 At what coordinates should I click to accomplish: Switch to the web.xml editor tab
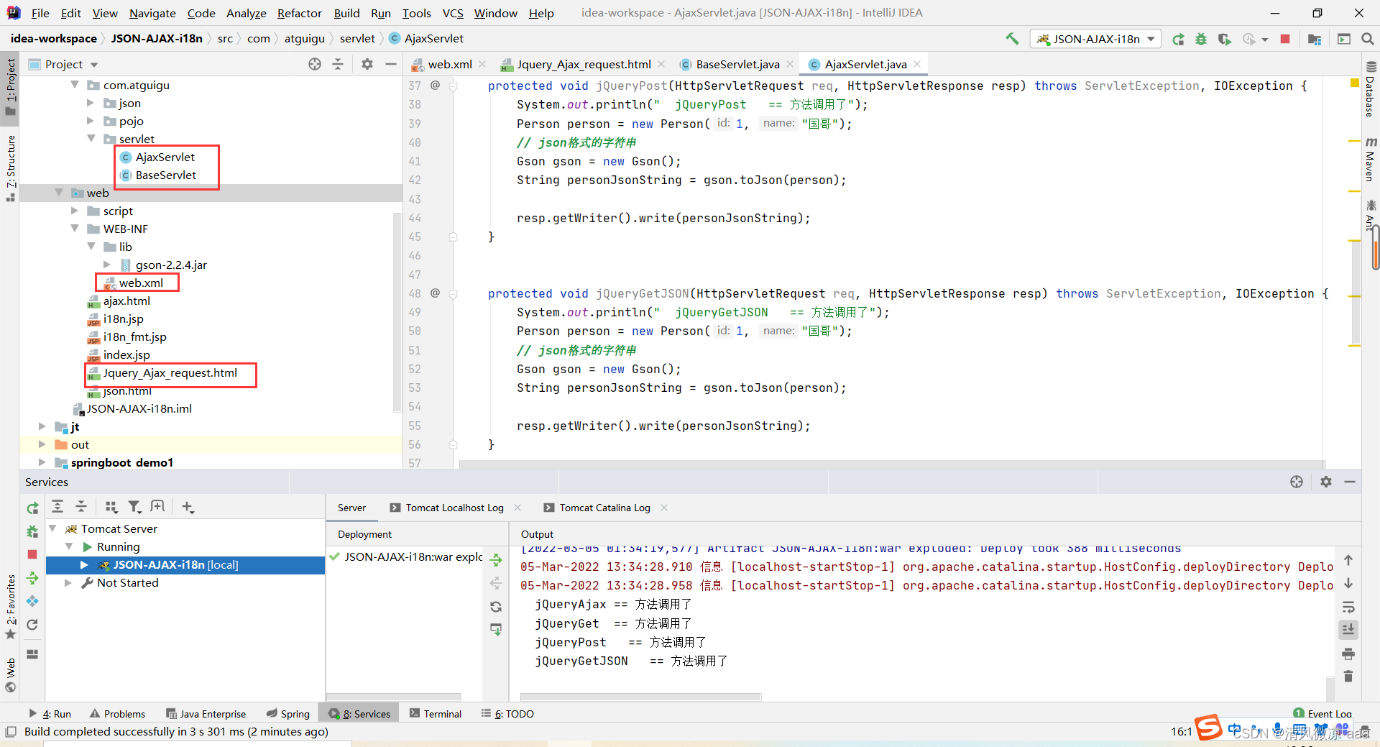click(449, 64)
